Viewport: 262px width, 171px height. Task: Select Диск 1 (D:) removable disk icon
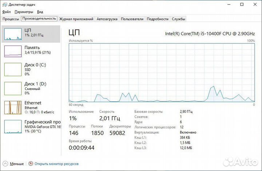click(x=13, y=88)
